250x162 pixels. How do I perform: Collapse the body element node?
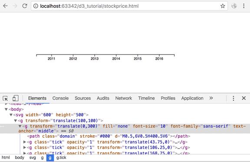[x=6, y=109]
